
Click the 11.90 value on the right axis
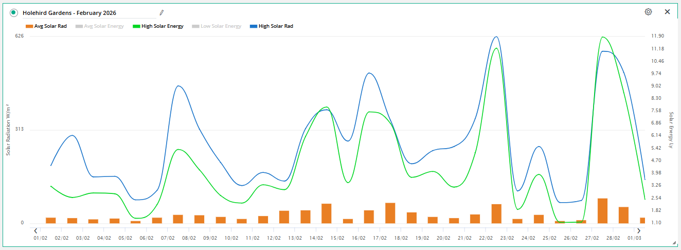[657, 36]
